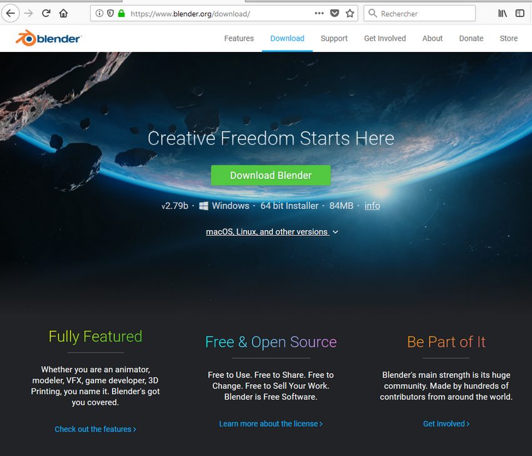This screenshot has height=456, width=532.
Task: Reload the page with the refresh icon
Action: pyautogui.click(x=46, y=14)
